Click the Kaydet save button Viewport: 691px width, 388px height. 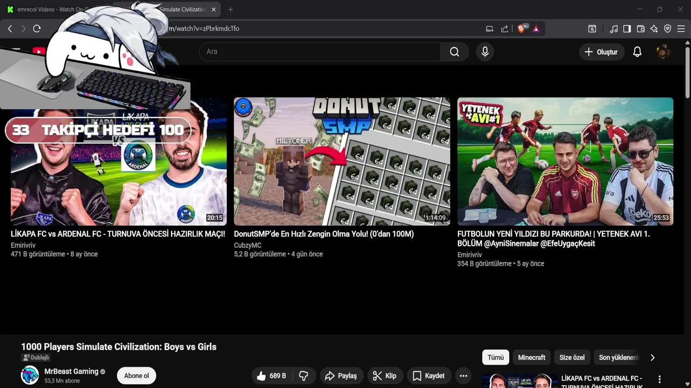(429, 376)
